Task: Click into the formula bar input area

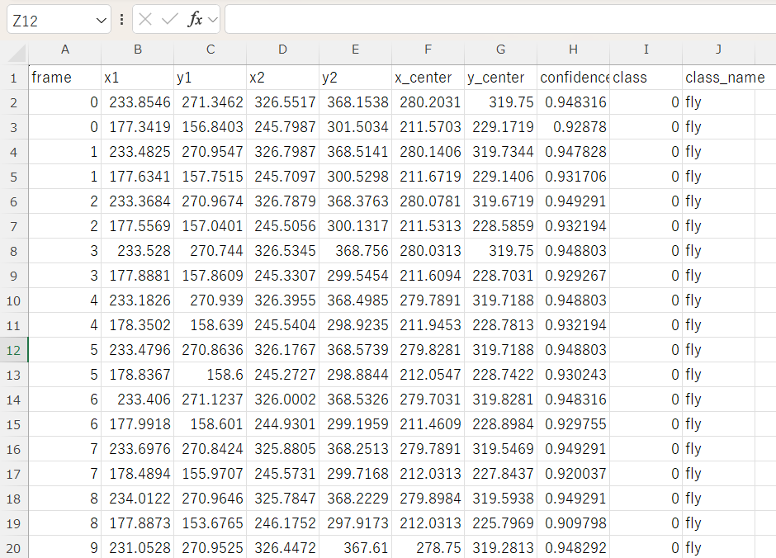Action: 495,20
